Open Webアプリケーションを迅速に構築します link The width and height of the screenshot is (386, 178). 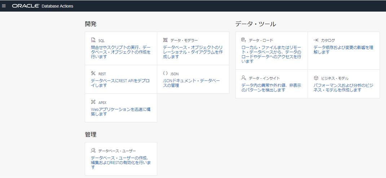pyautogui.click(x=120, y=111)
